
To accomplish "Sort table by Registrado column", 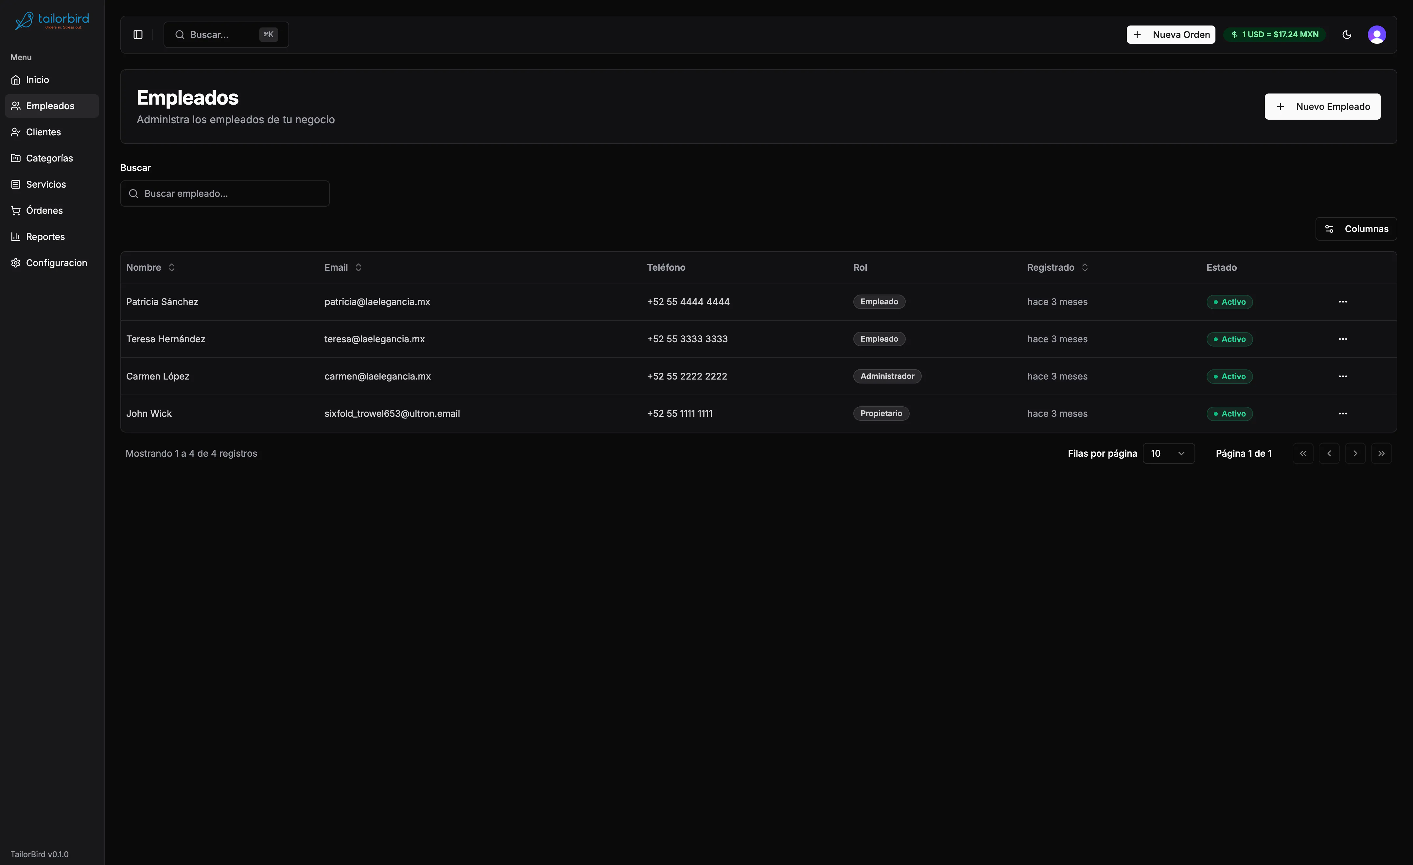I will pyautogui.click(x=1057, y=267).
